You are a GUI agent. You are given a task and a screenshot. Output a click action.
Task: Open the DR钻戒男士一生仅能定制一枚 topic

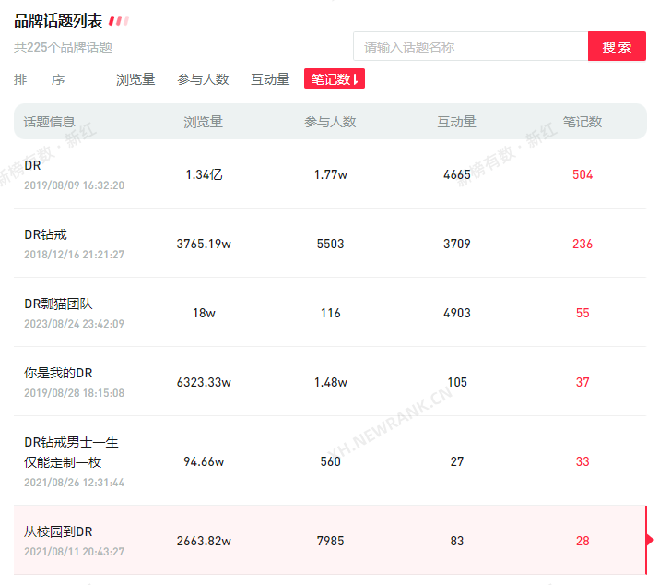71,452
